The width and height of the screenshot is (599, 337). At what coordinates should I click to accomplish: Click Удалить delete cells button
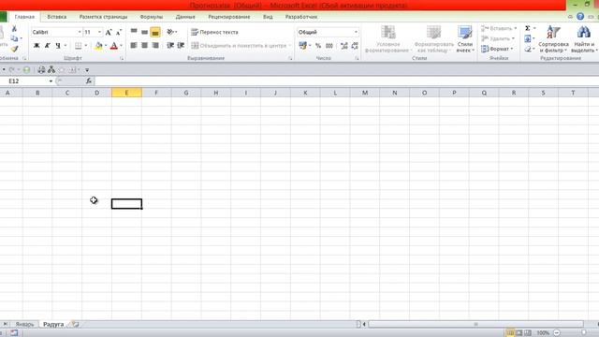498,38
